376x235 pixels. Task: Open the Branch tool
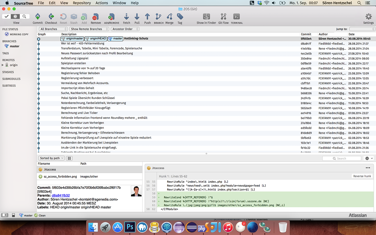click(x=158, y=17)
